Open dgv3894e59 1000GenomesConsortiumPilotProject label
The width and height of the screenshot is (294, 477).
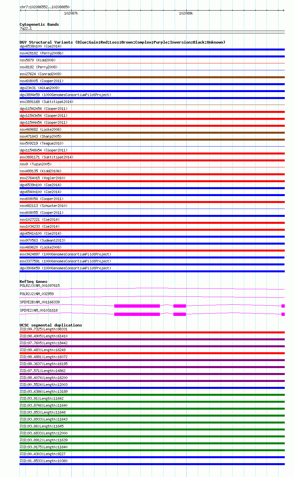[x=65, y=95]
